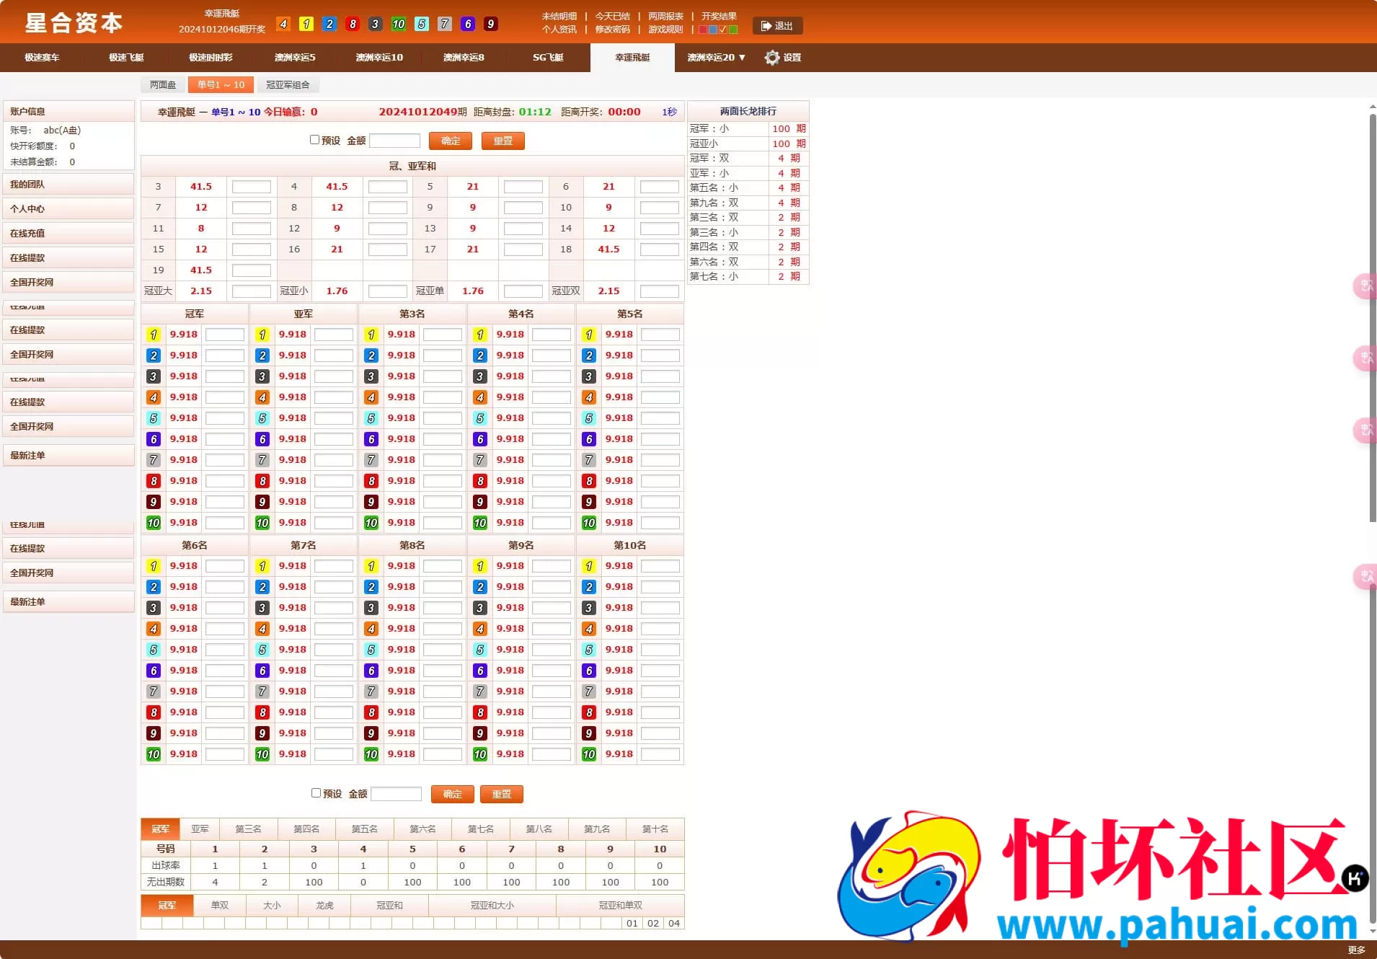Open the 修改密码 link

pos(612,30)
